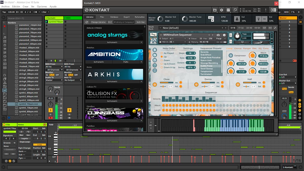
Task: Select the Swell Sweep sequencer preset
Action: 207,69
